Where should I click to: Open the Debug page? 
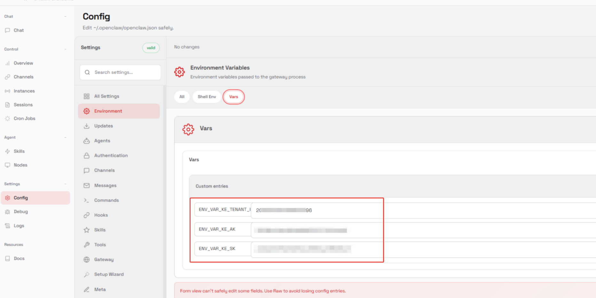pos(20,212)
